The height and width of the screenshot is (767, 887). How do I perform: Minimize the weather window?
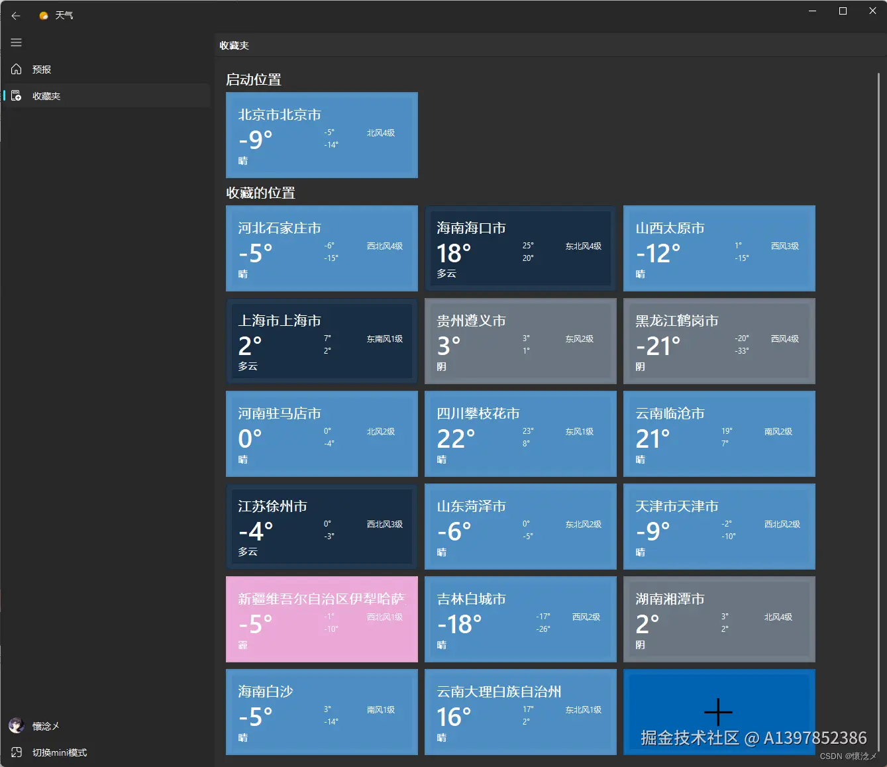[x=813, y=11]
